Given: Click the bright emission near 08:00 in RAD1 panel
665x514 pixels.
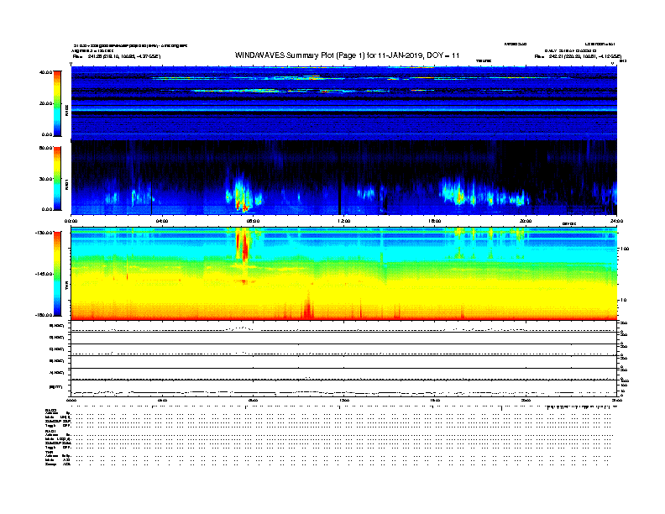Looking at the screenshot, I should (241, 196).
